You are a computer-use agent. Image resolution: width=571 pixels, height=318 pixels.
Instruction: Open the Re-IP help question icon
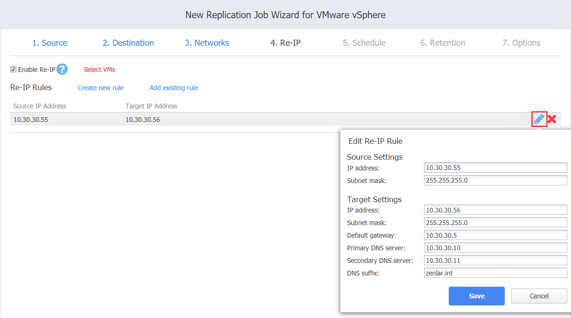pyautogui.click(x=62, y=69)
